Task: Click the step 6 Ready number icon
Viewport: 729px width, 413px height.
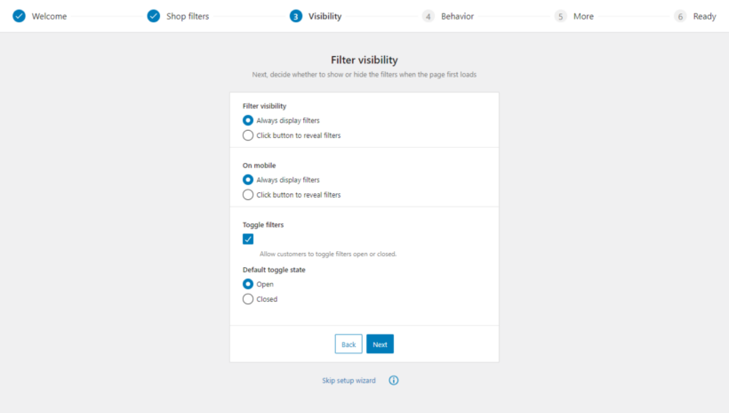Action: coord(680,16)
